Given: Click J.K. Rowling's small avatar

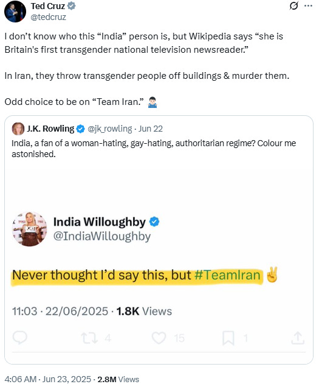Looking at the screenshot, I should pos(18,129).
